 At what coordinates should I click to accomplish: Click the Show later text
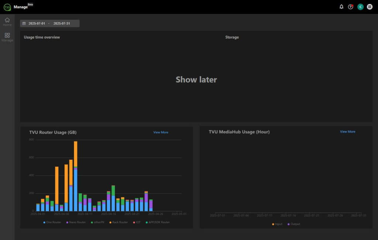196,80
